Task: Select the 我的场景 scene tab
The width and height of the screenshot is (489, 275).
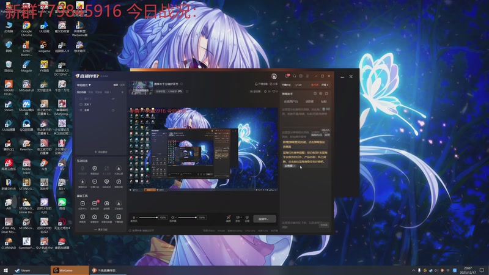Action: 81,92
